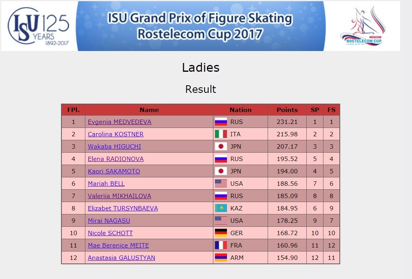
Task: Click the Italian flag next to ITA
Action: tap(221, 134)
